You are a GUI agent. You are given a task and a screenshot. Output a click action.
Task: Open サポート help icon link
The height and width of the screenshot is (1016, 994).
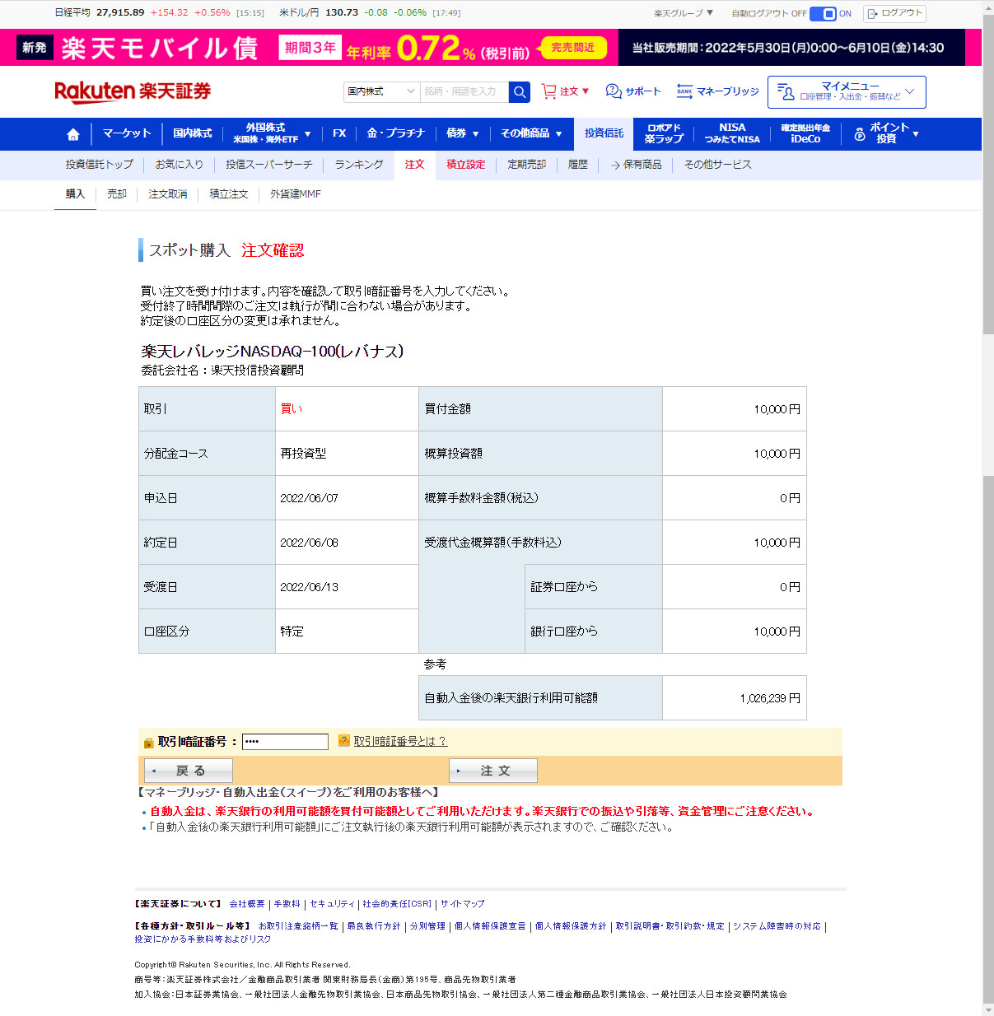(632, 91)
